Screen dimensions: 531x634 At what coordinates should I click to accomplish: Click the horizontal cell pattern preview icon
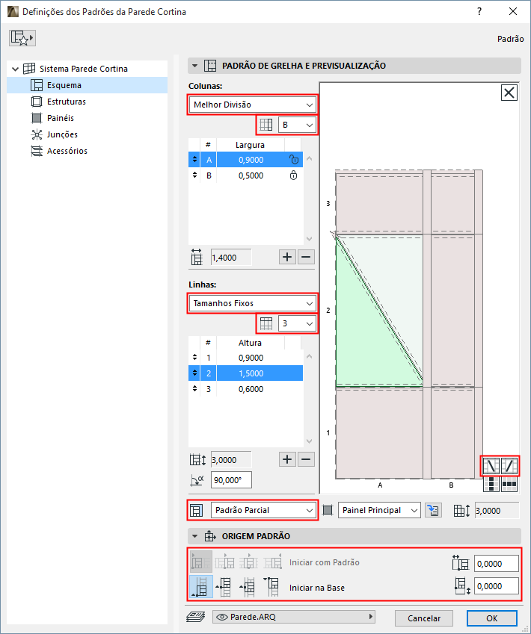(509, 484)
